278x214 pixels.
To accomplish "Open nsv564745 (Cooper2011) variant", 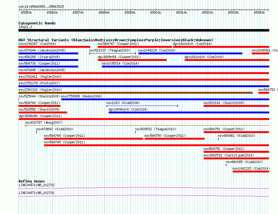I will click(156, 145).
